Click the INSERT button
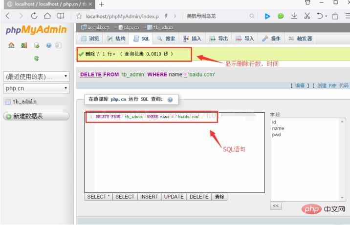This screenshot has width=350, height=225. point(149,197)
